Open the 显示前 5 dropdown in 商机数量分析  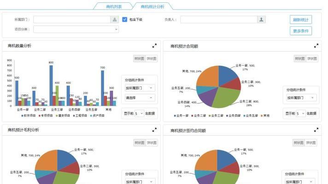pos(139,114)
